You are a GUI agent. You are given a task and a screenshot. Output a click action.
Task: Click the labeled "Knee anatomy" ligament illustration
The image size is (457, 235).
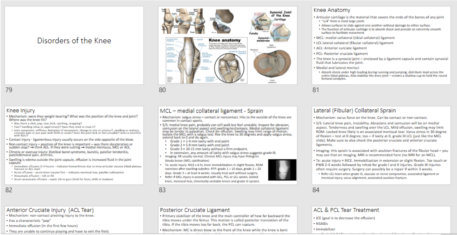189,60
